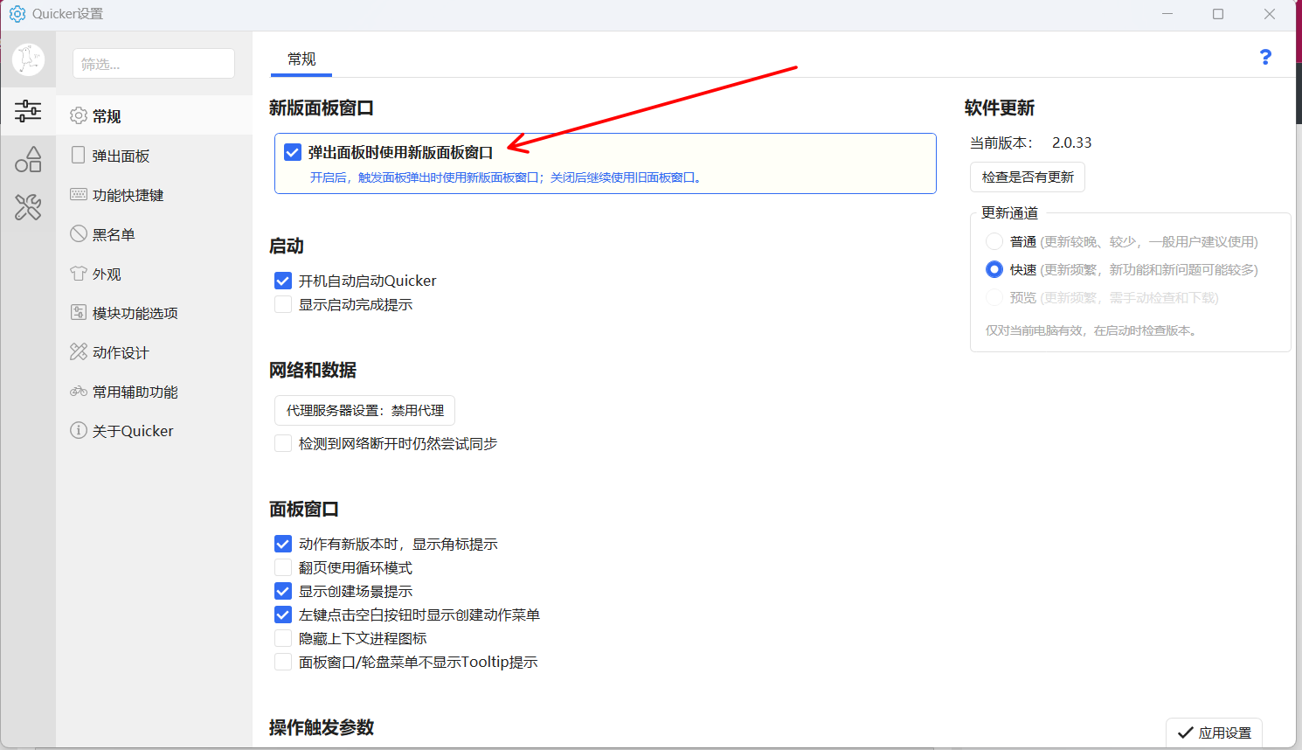Toggle 弹出面板时使用新版面板窗口 checkbox
The height and width of the screenshot is (750, 1302).
coord(293,152)
